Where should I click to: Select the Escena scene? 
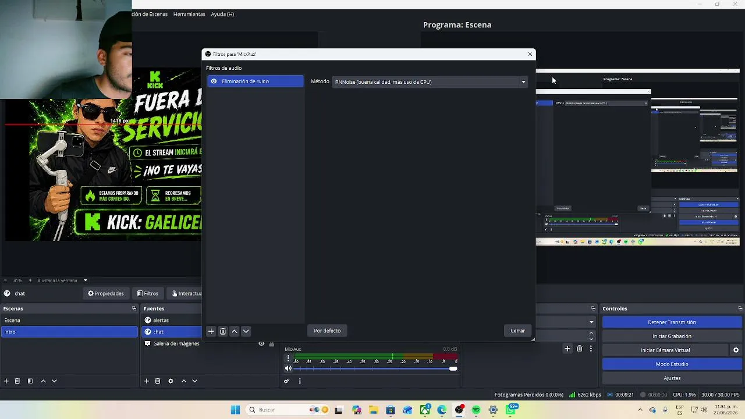tap(69, 320)
